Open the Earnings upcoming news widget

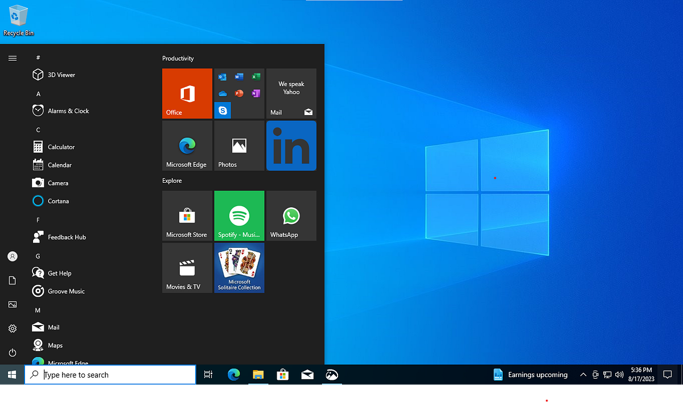[530, 375]
